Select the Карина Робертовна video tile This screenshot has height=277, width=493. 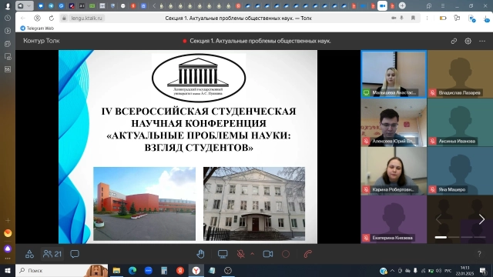click(394, 171)
